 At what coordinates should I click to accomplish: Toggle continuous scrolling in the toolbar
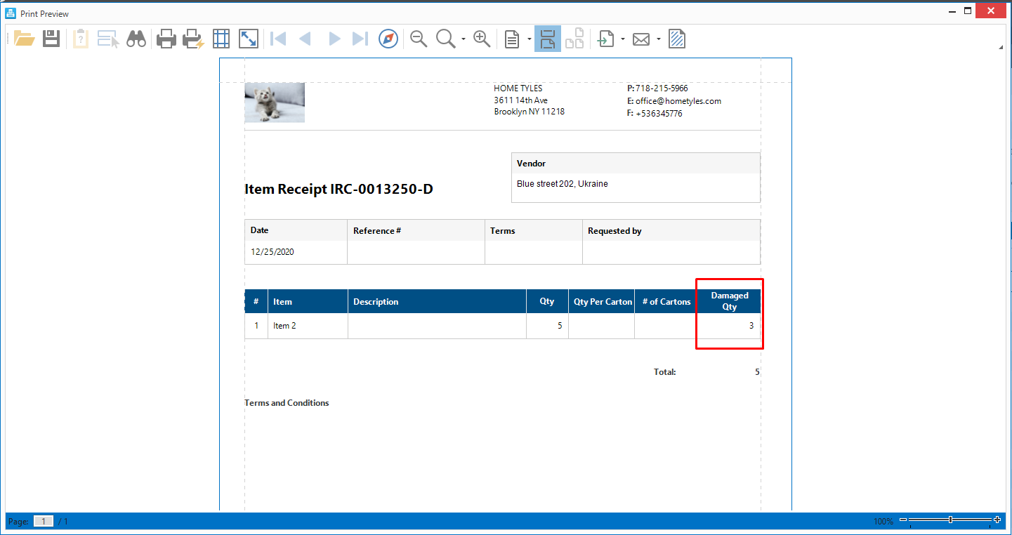coord(548,39)
